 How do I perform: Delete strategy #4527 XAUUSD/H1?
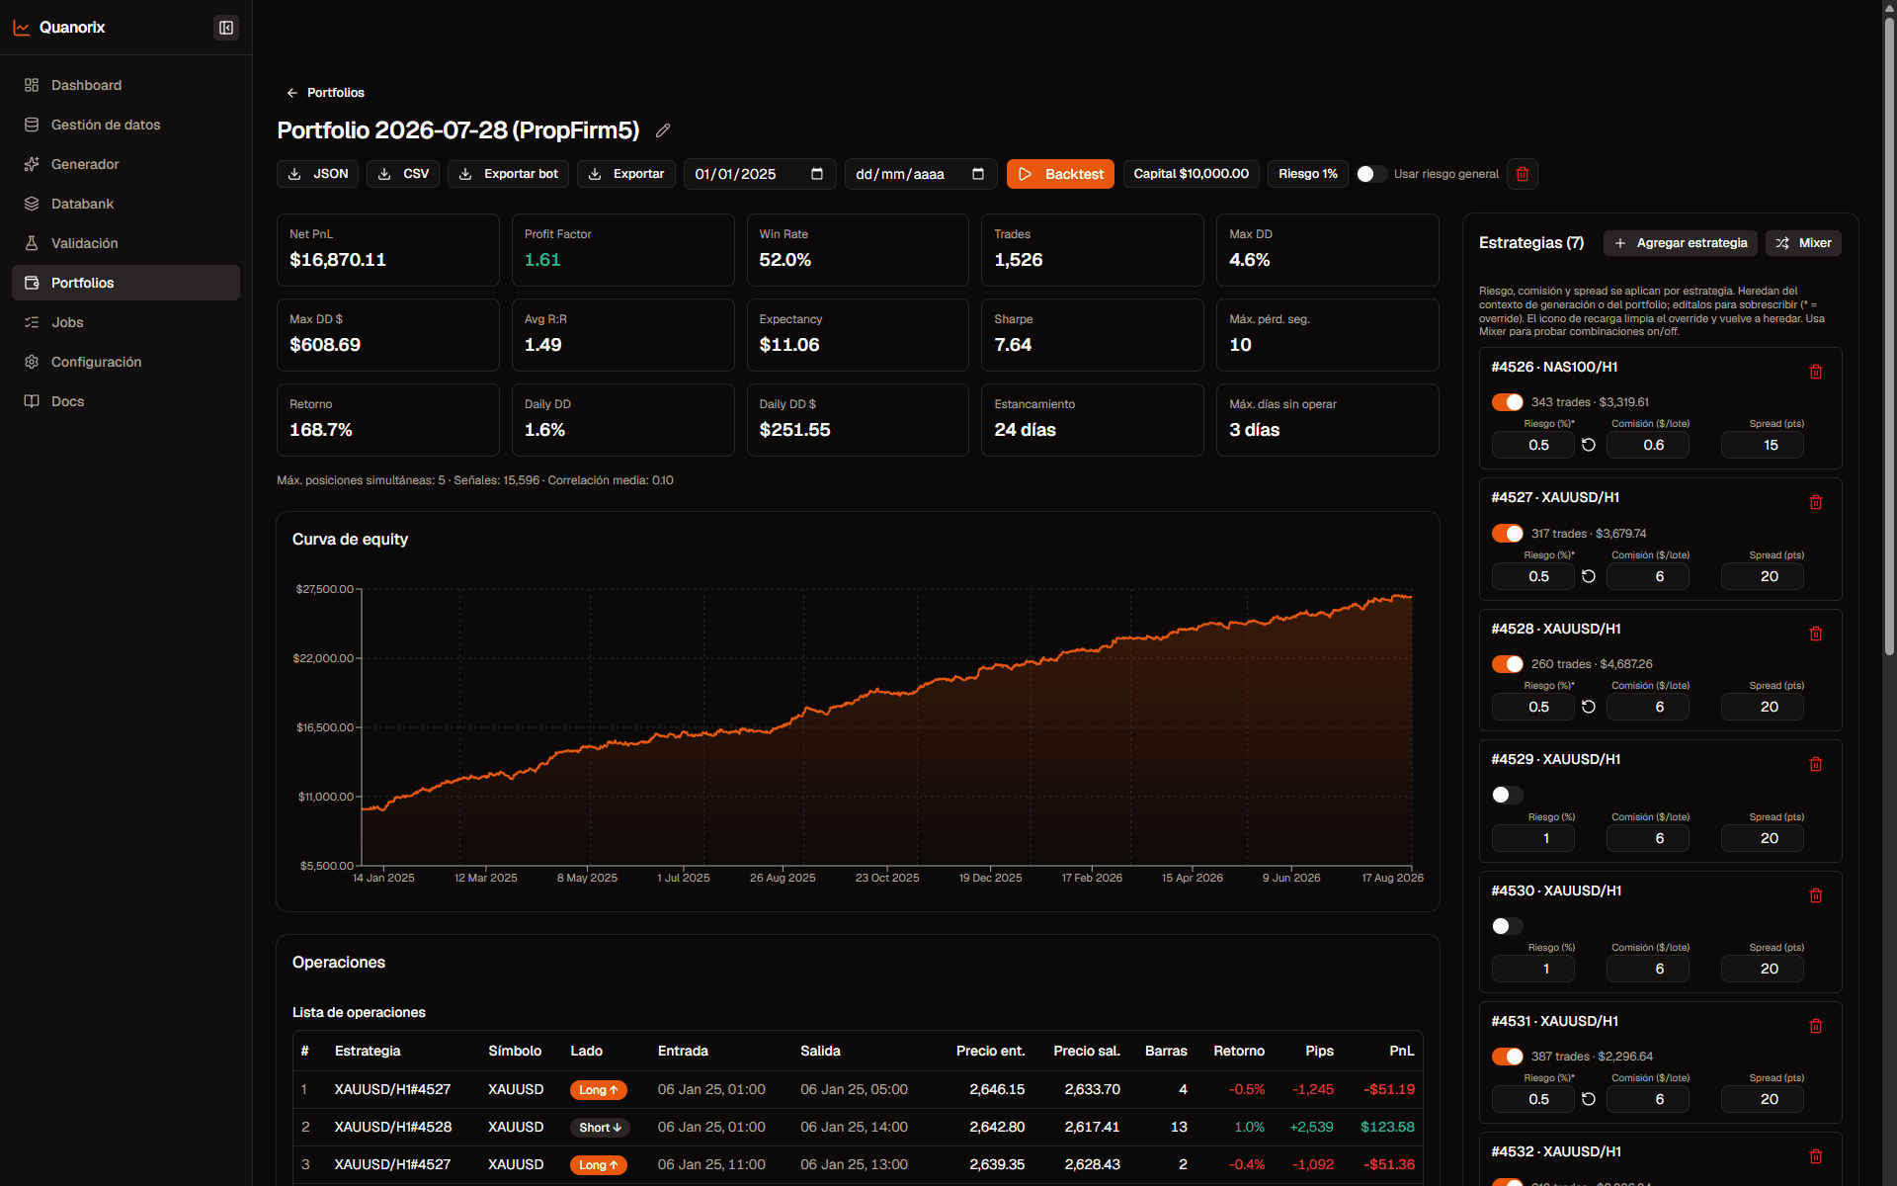click(x=1816, y=502)
